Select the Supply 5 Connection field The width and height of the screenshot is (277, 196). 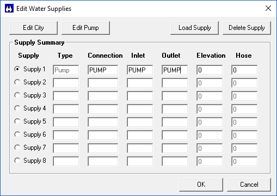(103, 122)
